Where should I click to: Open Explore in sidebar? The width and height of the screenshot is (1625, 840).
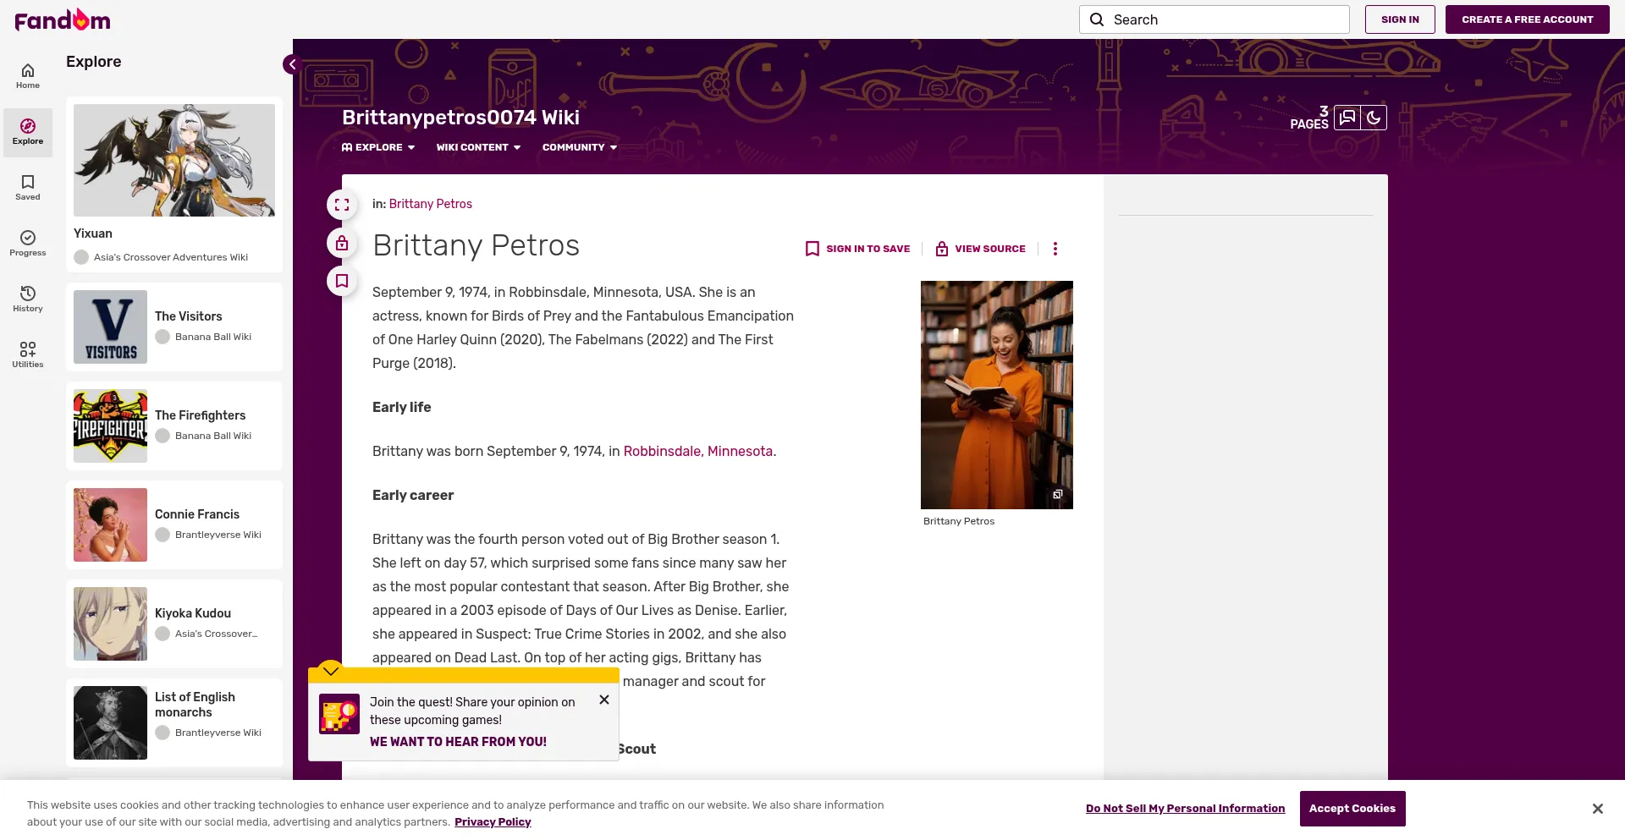28,132
